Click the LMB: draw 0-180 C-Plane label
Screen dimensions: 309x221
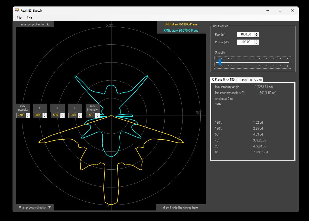pos(181,24)
